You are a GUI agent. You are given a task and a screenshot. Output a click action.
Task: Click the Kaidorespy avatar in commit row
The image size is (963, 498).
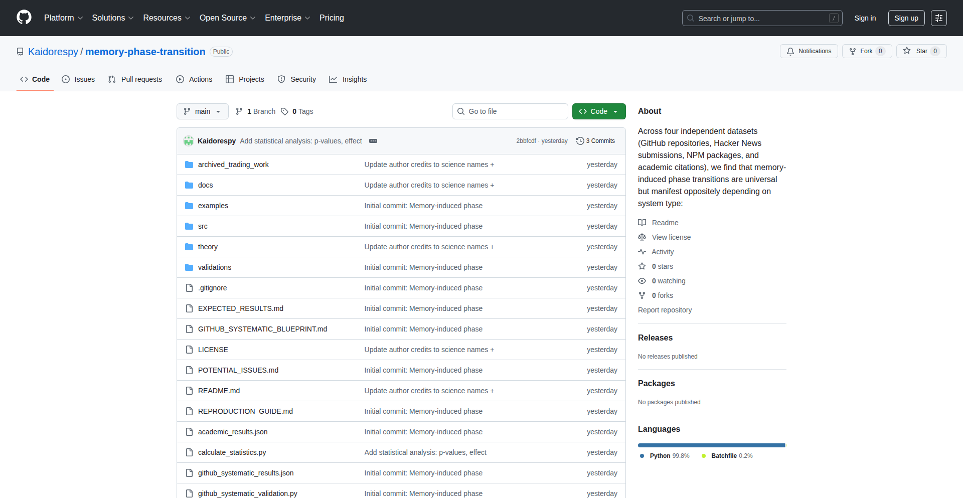point(189,141)
